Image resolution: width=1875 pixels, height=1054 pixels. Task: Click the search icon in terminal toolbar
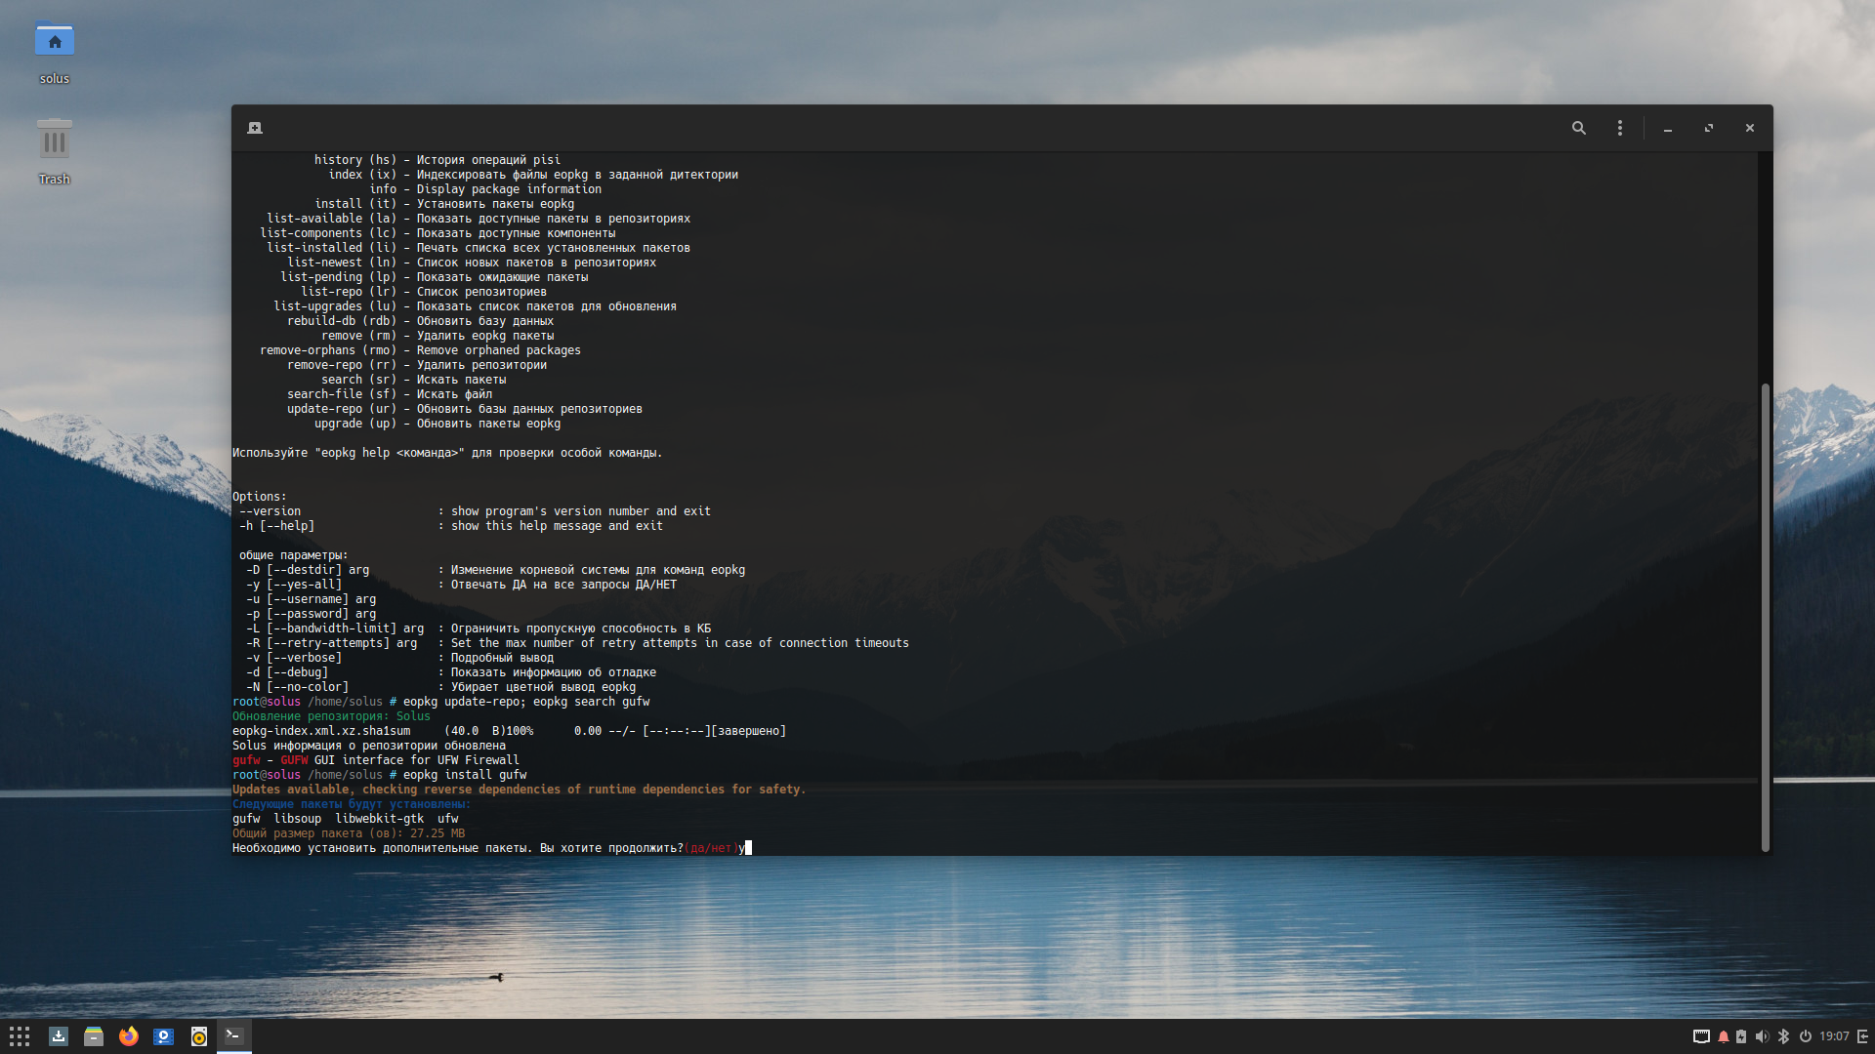coord(1580,128)
